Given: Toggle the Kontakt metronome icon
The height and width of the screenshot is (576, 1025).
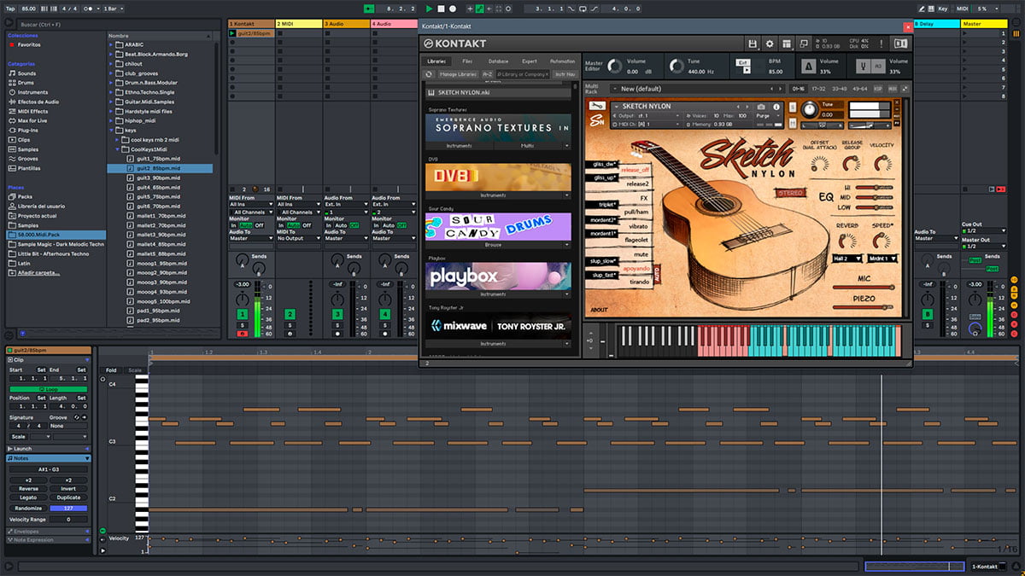Looking at the screenshot, I should (x=809, y=66).
